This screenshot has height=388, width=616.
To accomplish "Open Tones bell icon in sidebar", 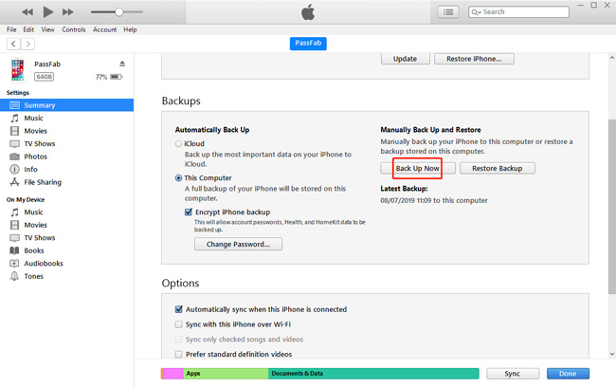I will pos(14,276).
